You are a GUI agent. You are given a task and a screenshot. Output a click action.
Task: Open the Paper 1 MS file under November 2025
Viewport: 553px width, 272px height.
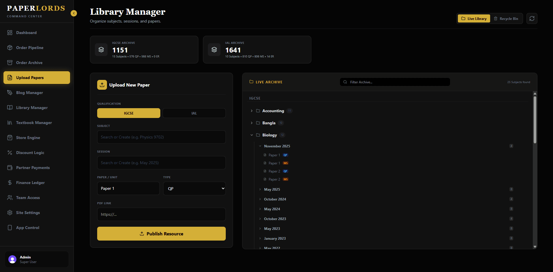[x=276, y=163]
